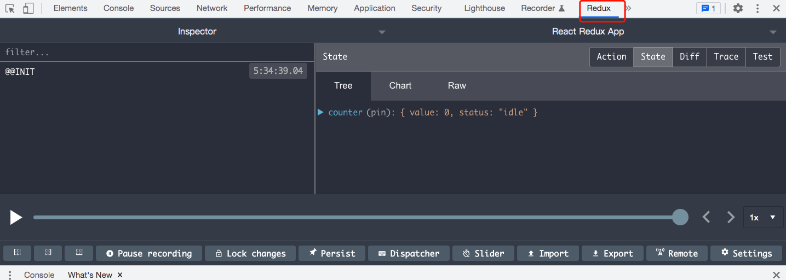Close the bottom drawer
Viewport: 786px width, 280px height.
click(x=776, y=275)
